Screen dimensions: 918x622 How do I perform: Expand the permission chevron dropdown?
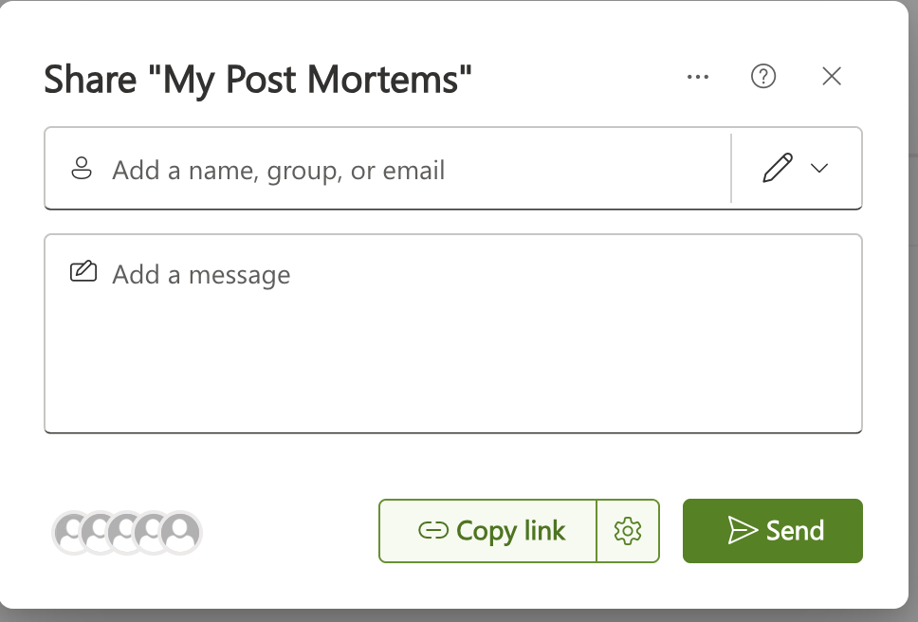point(820,169)
